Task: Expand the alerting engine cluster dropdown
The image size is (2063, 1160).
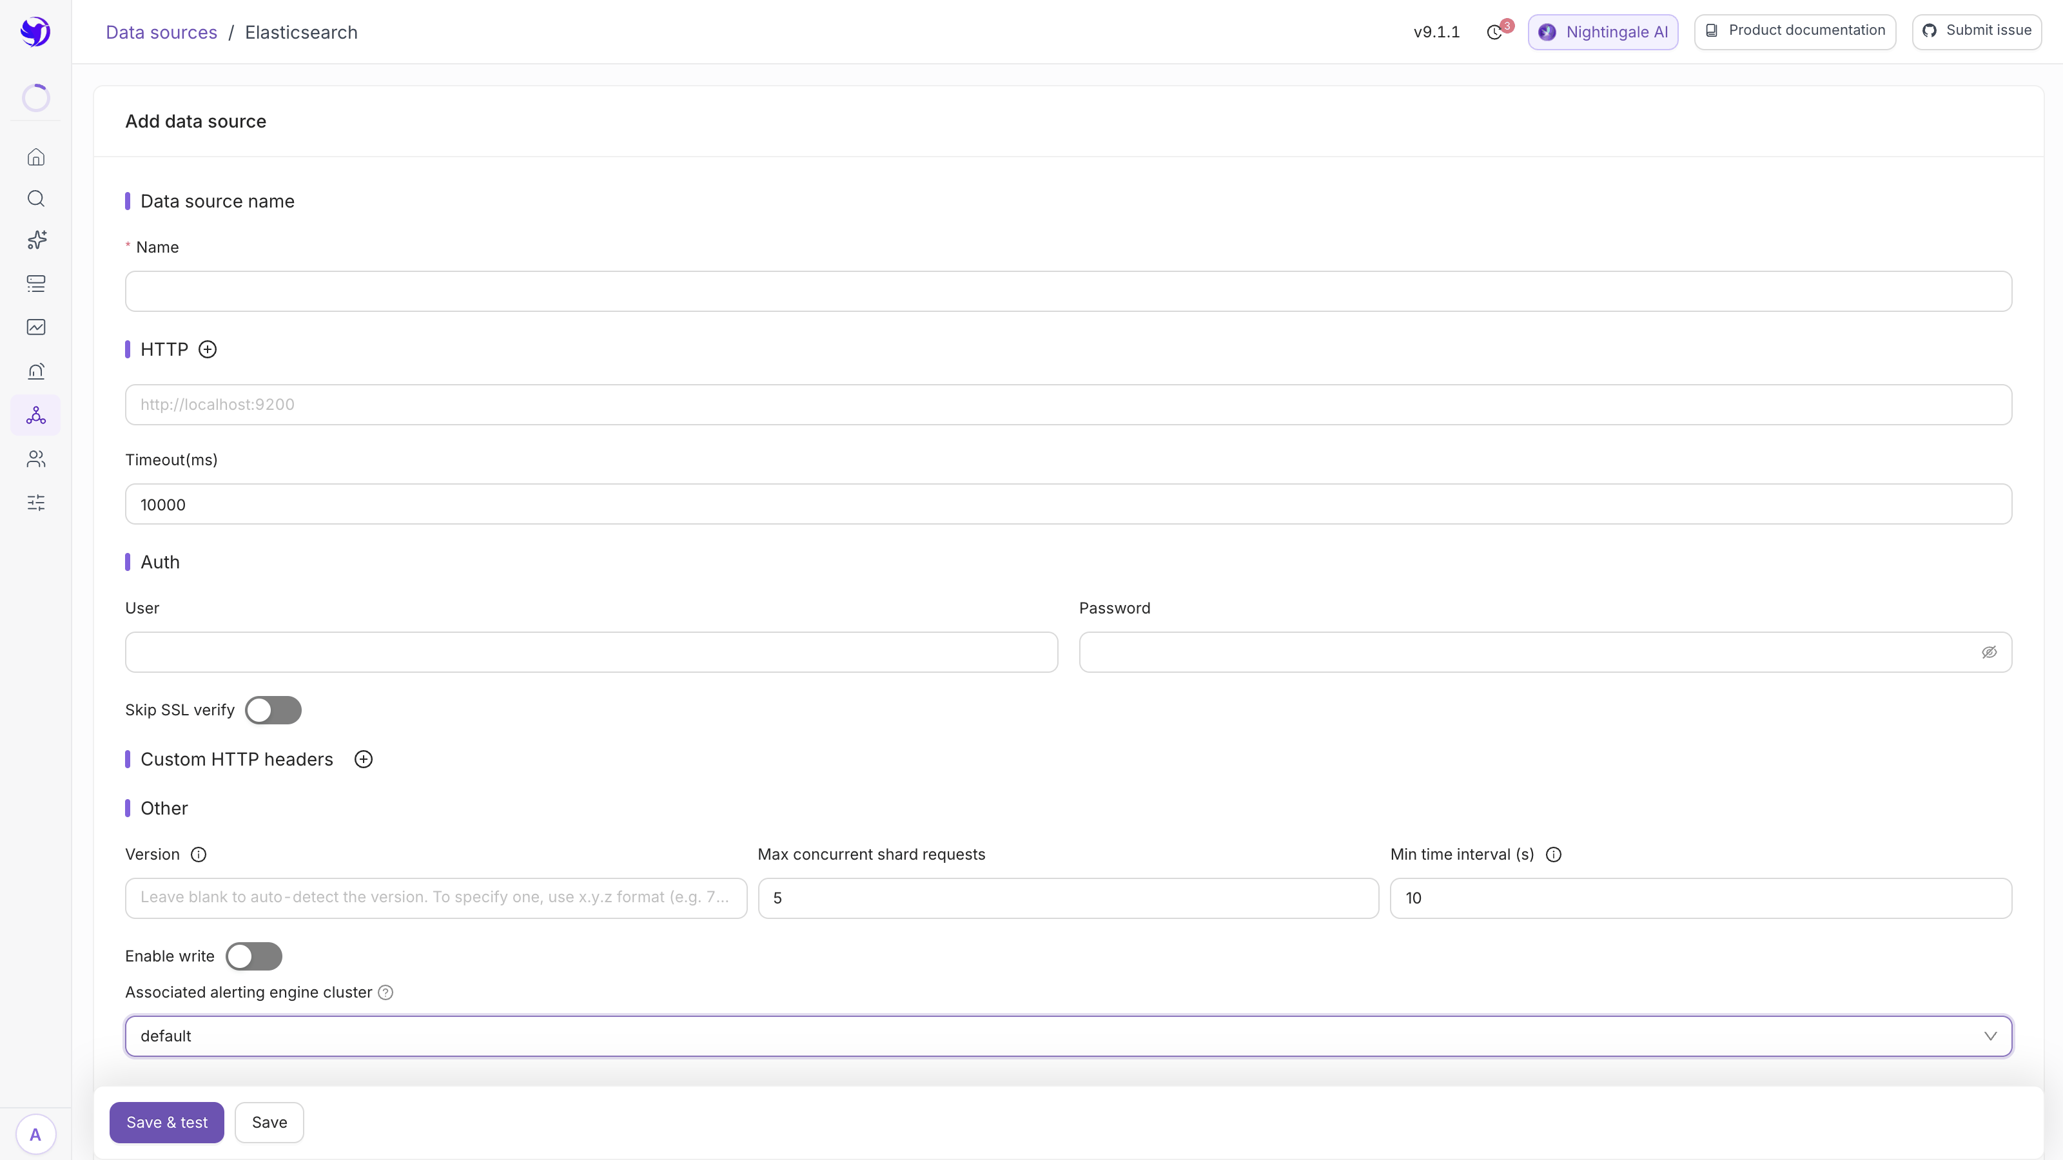Action: pyautogui.click(x=1068, y=1037)
